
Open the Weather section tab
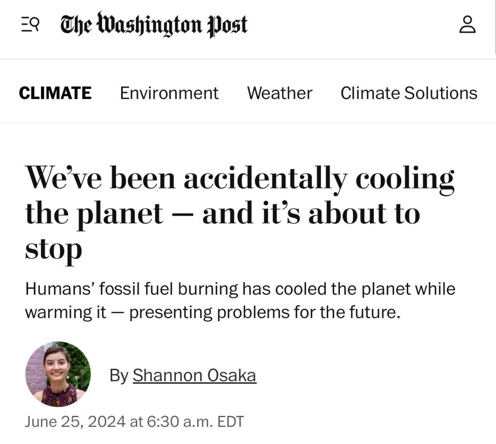tap(279, 93)
